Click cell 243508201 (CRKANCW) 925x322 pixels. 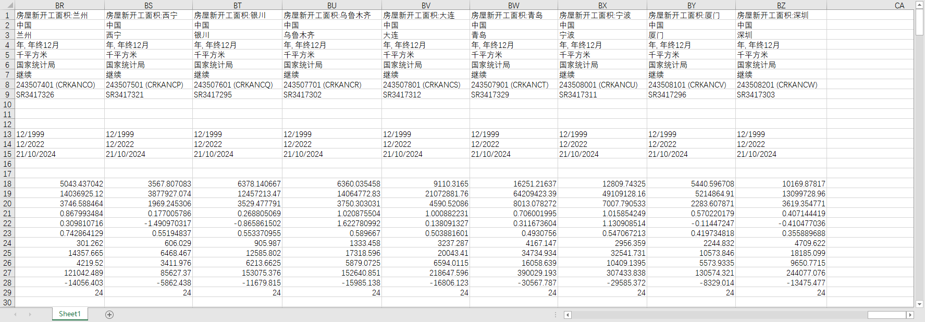[781, 84]
